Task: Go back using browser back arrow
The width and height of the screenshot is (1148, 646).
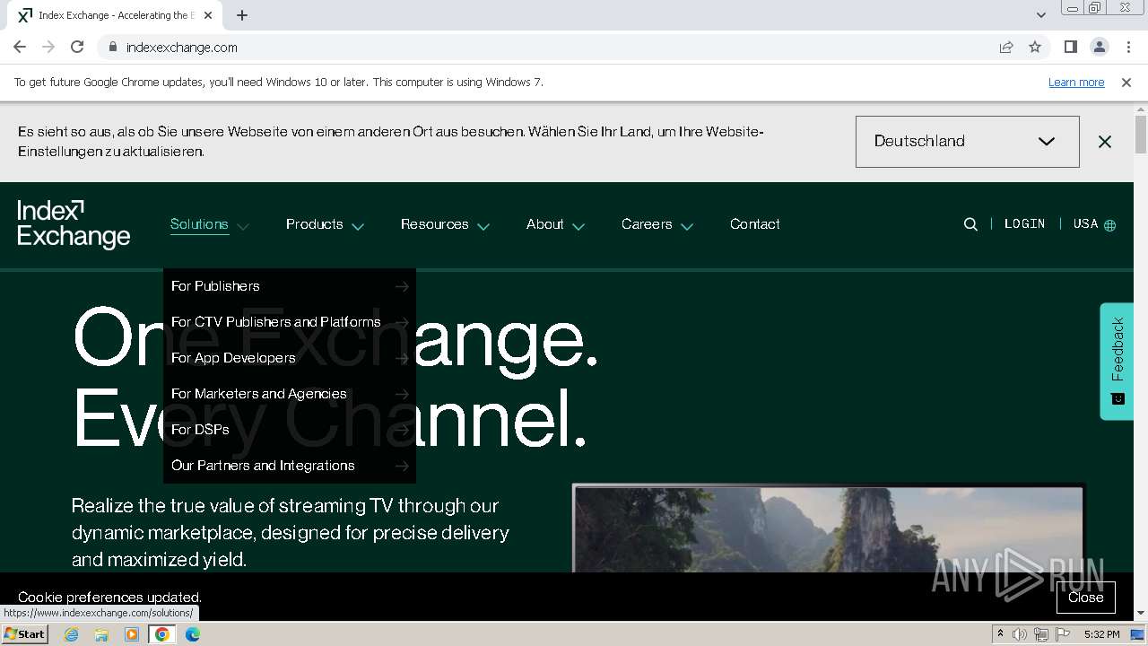Action: click(20, 47)
